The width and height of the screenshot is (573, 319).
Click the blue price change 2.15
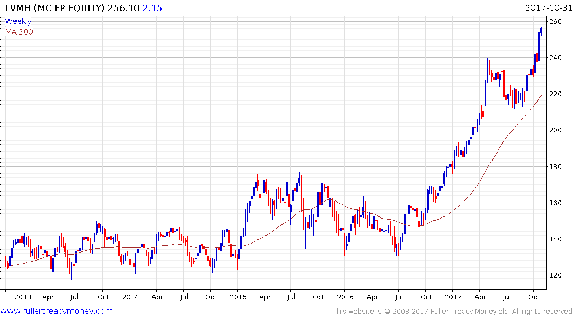(152, 8)
